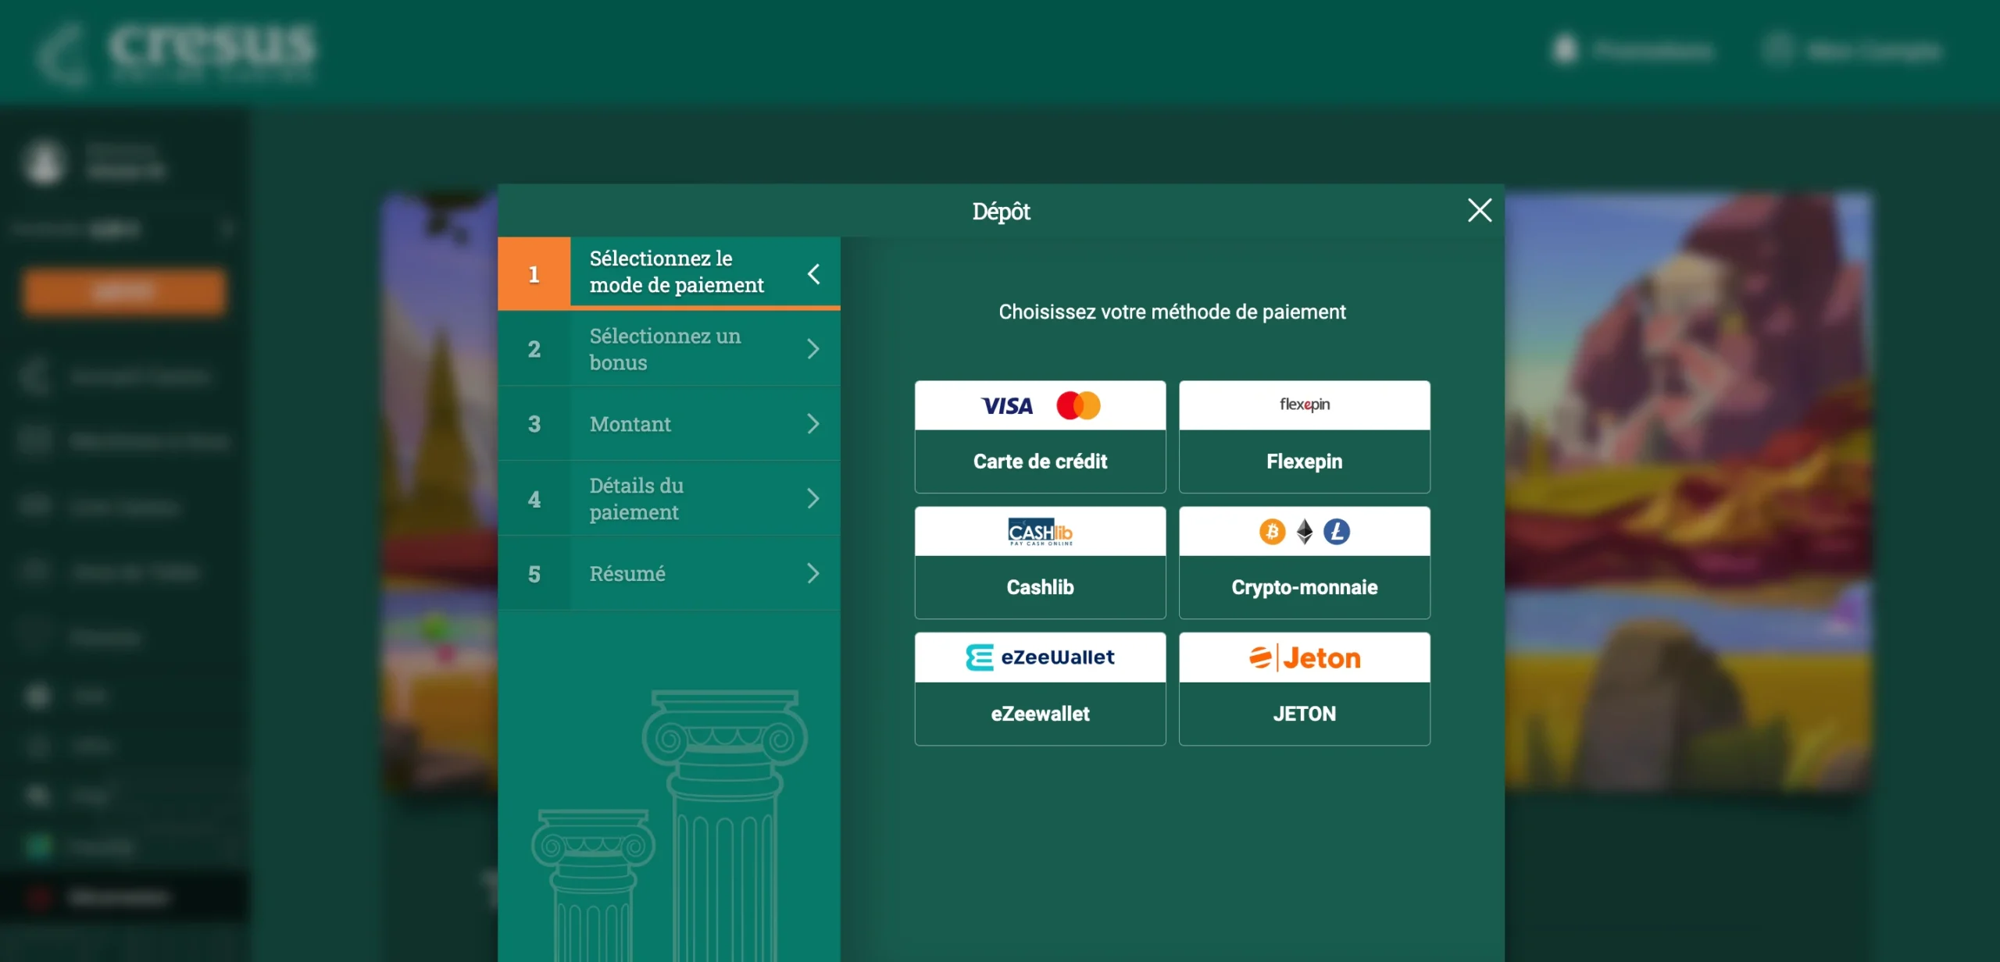
Task: Click the eZeeWallet logo
Action: coord(1040,657)
